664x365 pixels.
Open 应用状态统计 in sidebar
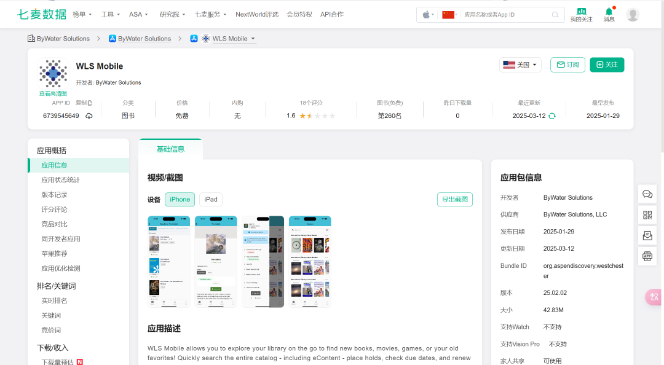60,180
